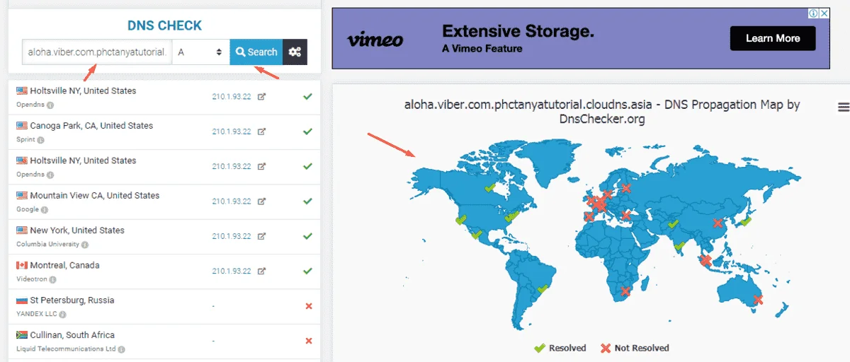Click the ad info icon on the Vimeo banner
The image size is (850, 362).
(815, 13)
